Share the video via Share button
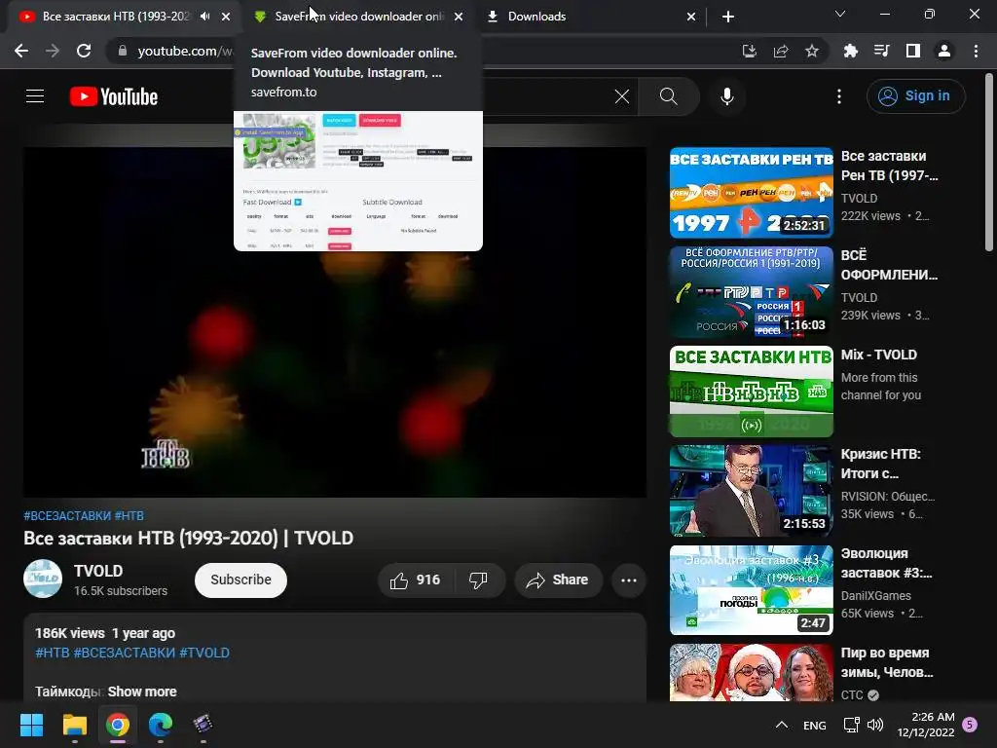 (558, 580)
